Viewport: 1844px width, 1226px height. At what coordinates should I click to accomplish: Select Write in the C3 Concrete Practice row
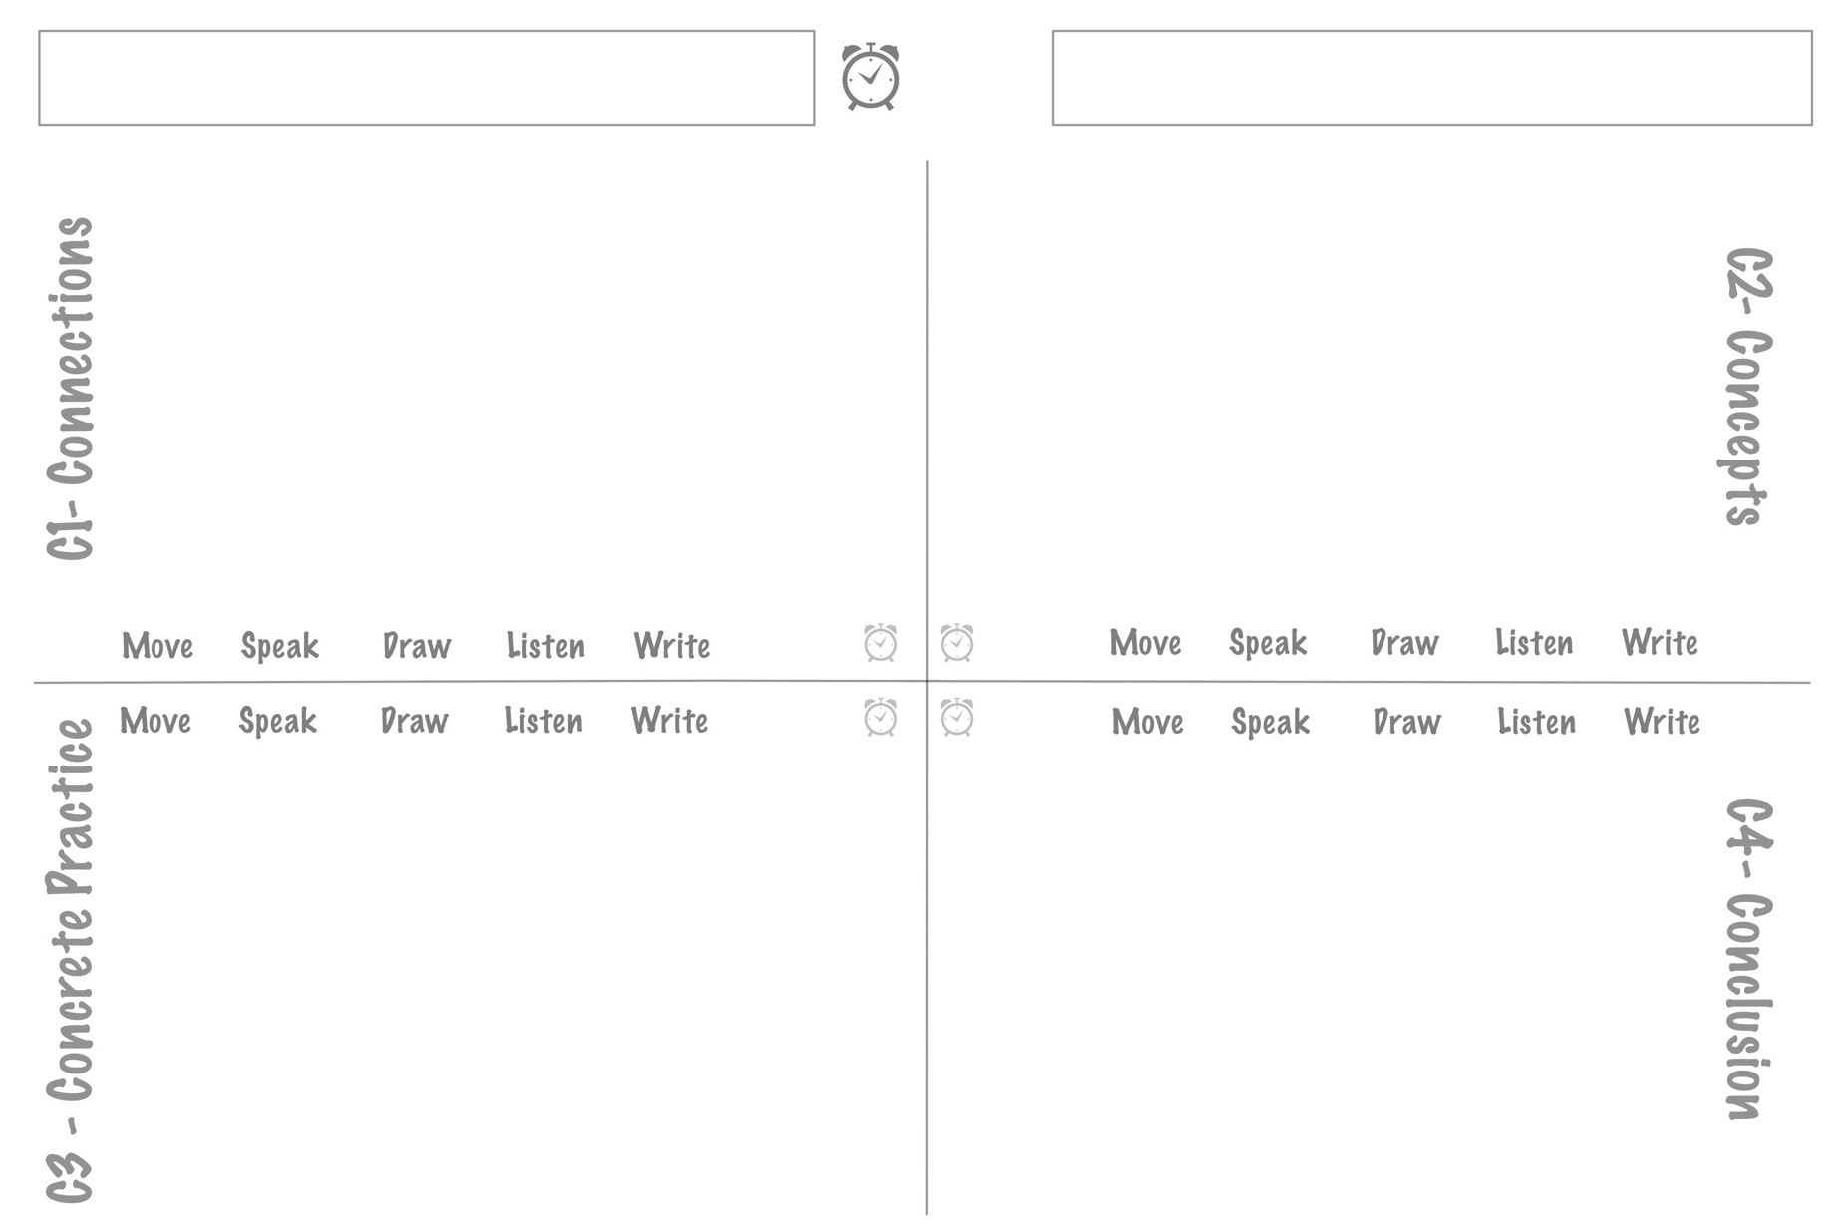point(669,721)
